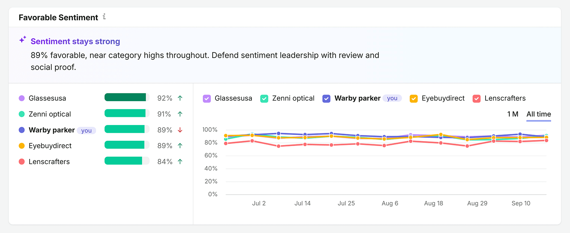Screen dimensions: 570x233
Task: Click the red dot beside Lenscrafters in list
Action: (22, 162)
